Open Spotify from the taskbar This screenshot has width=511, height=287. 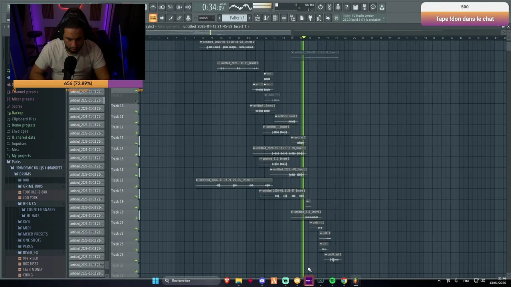tap(332, 281)
